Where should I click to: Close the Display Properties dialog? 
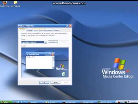(x=70, y=26)
